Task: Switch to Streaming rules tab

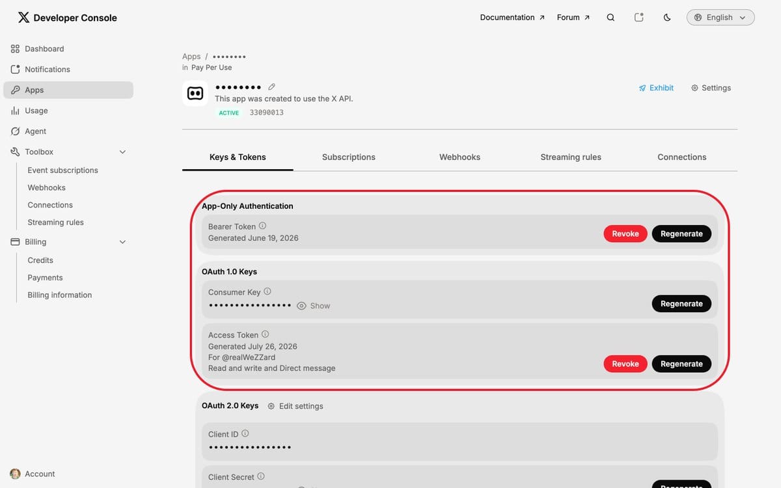Action: pyautogui.click(x=571, y=157)
